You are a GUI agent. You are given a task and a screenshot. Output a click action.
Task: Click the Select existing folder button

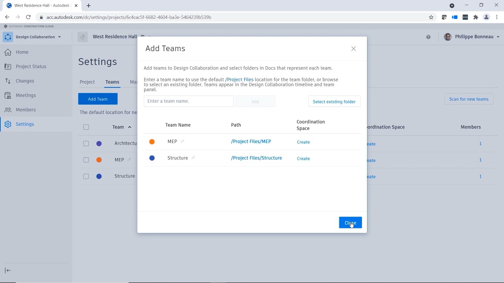point(334,101)
